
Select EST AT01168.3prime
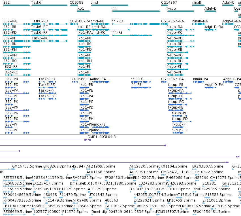click(x=101, y=172)
